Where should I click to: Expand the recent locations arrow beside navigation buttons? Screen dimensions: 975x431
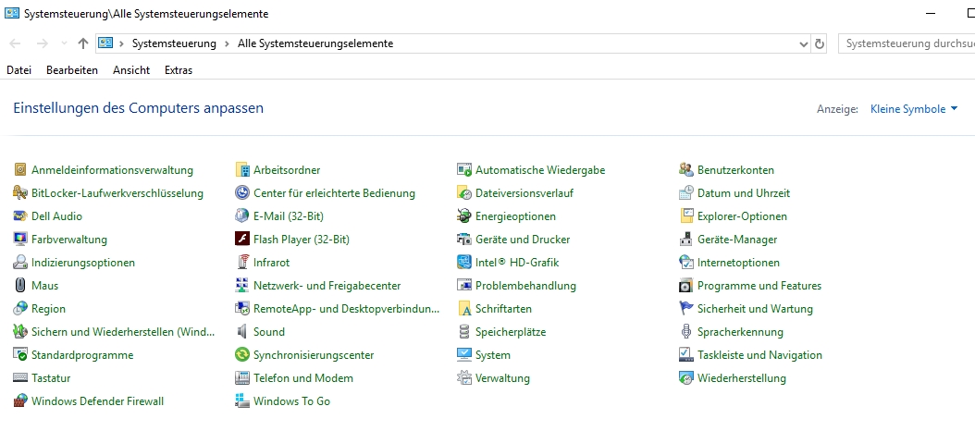(x=64, y=43)
